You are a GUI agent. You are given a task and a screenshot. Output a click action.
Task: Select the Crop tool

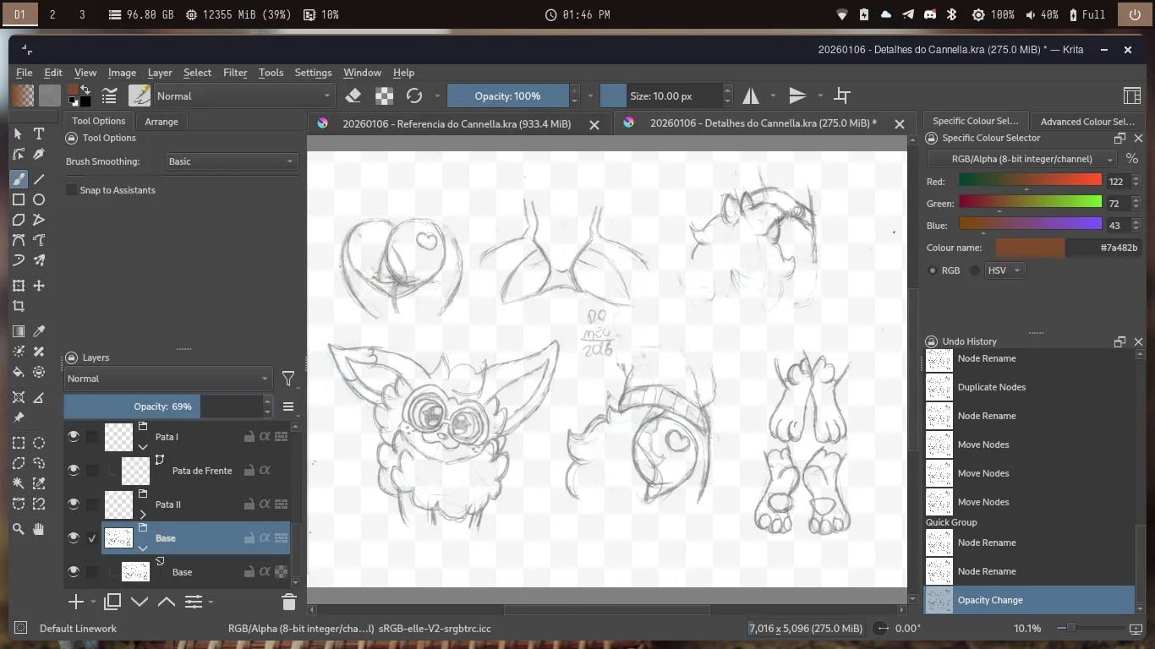(19, 306)
